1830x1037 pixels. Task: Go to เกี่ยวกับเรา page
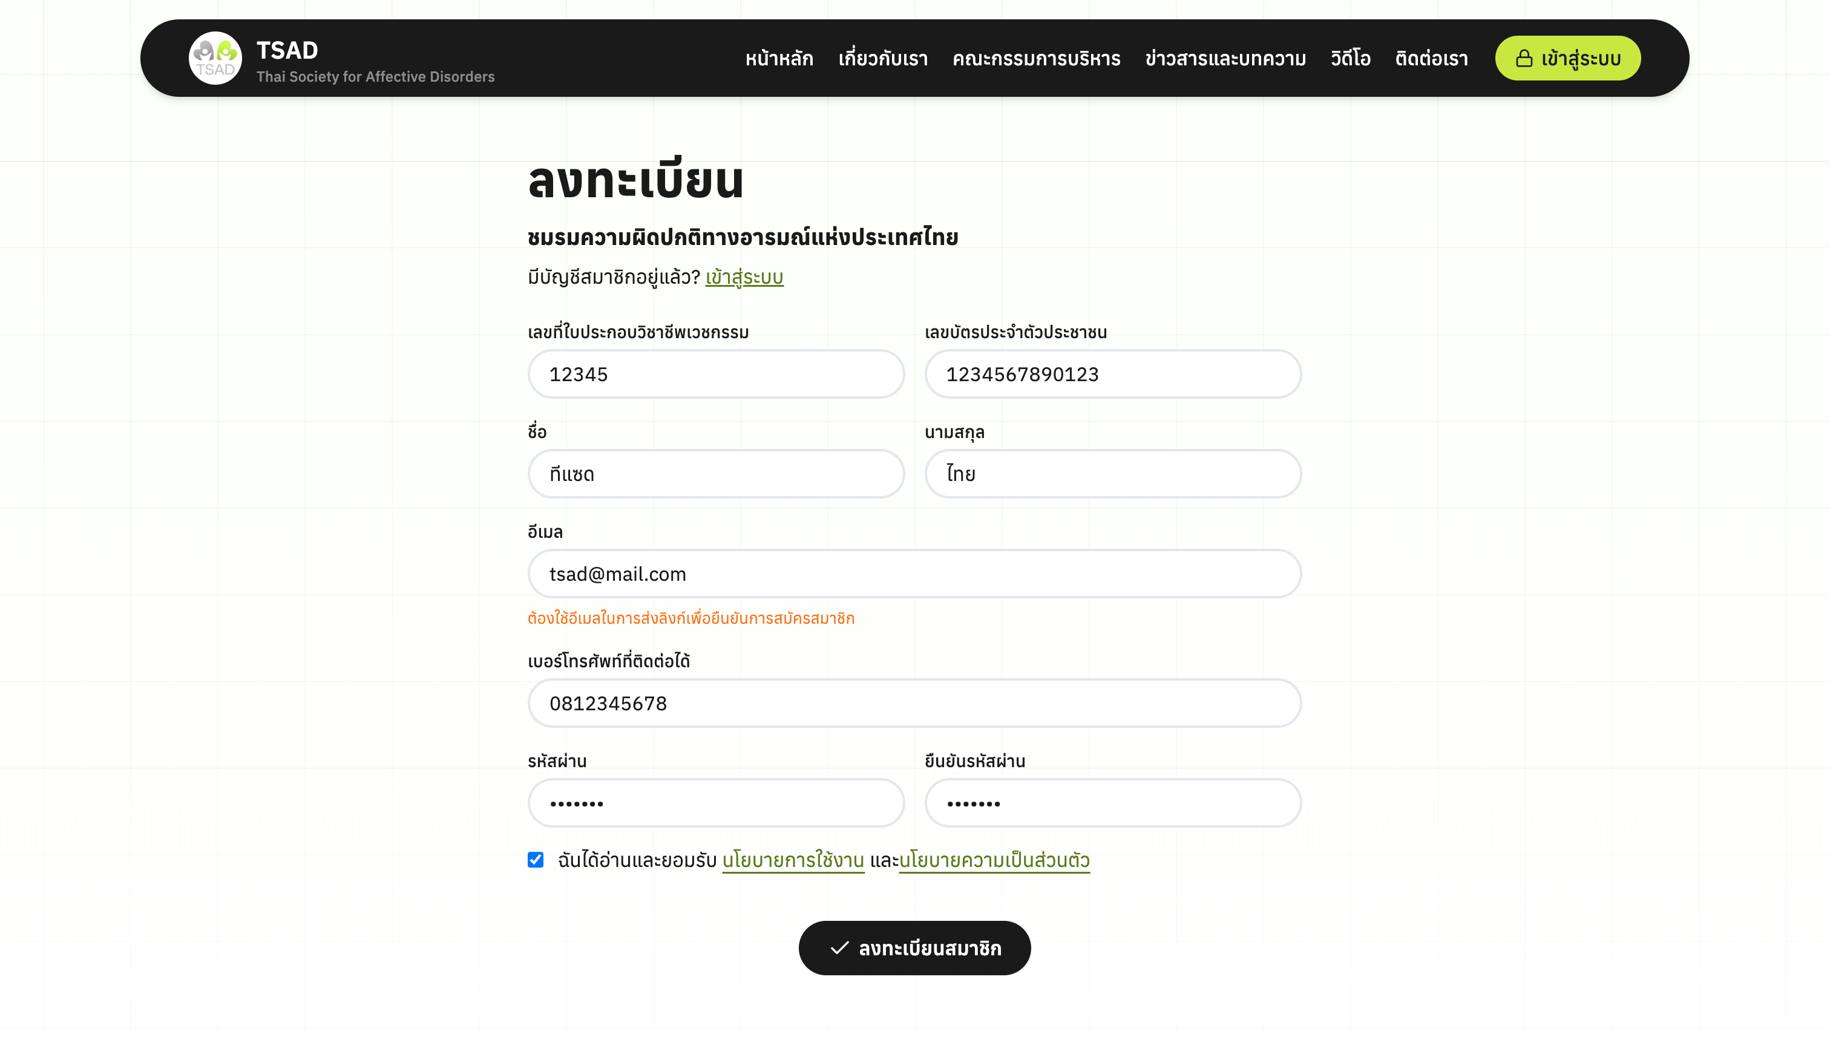[882, 59]
